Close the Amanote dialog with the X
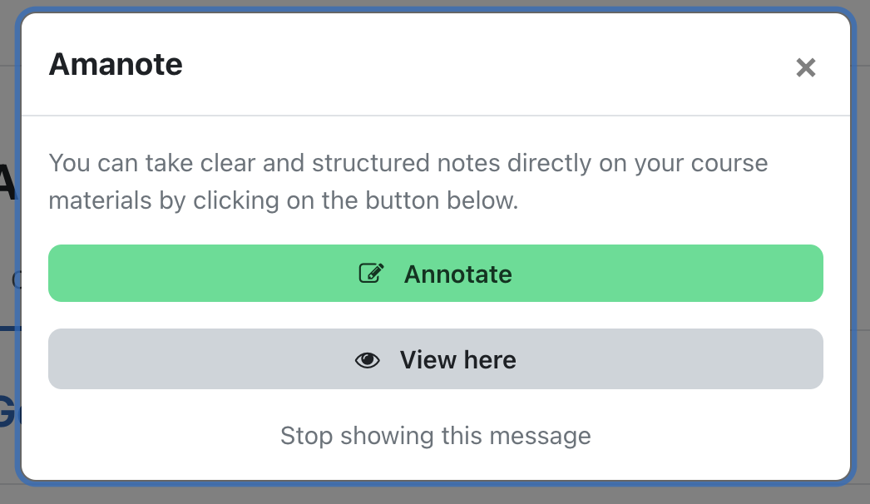 click(805, 67)
